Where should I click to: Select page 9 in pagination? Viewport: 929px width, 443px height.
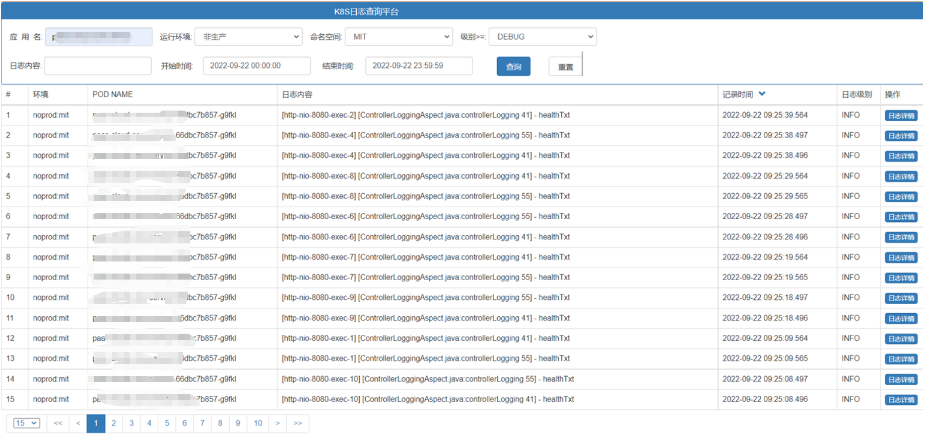pyautogui.click(x=238, y=423)
